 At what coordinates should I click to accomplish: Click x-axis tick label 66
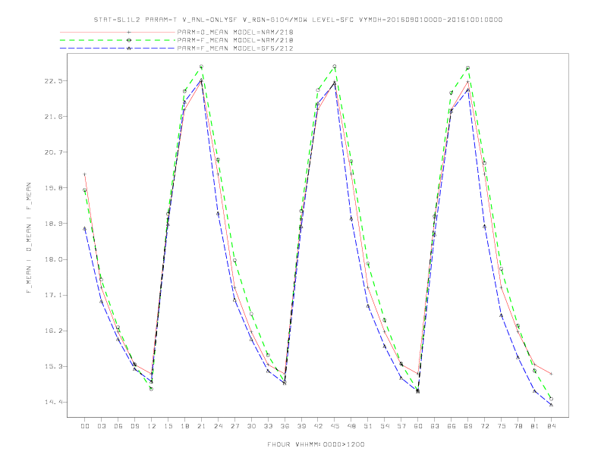(x=452, y=426)
